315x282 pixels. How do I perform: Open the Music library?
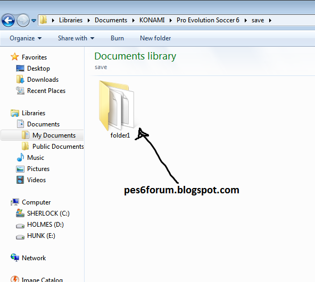coord(36,158)
